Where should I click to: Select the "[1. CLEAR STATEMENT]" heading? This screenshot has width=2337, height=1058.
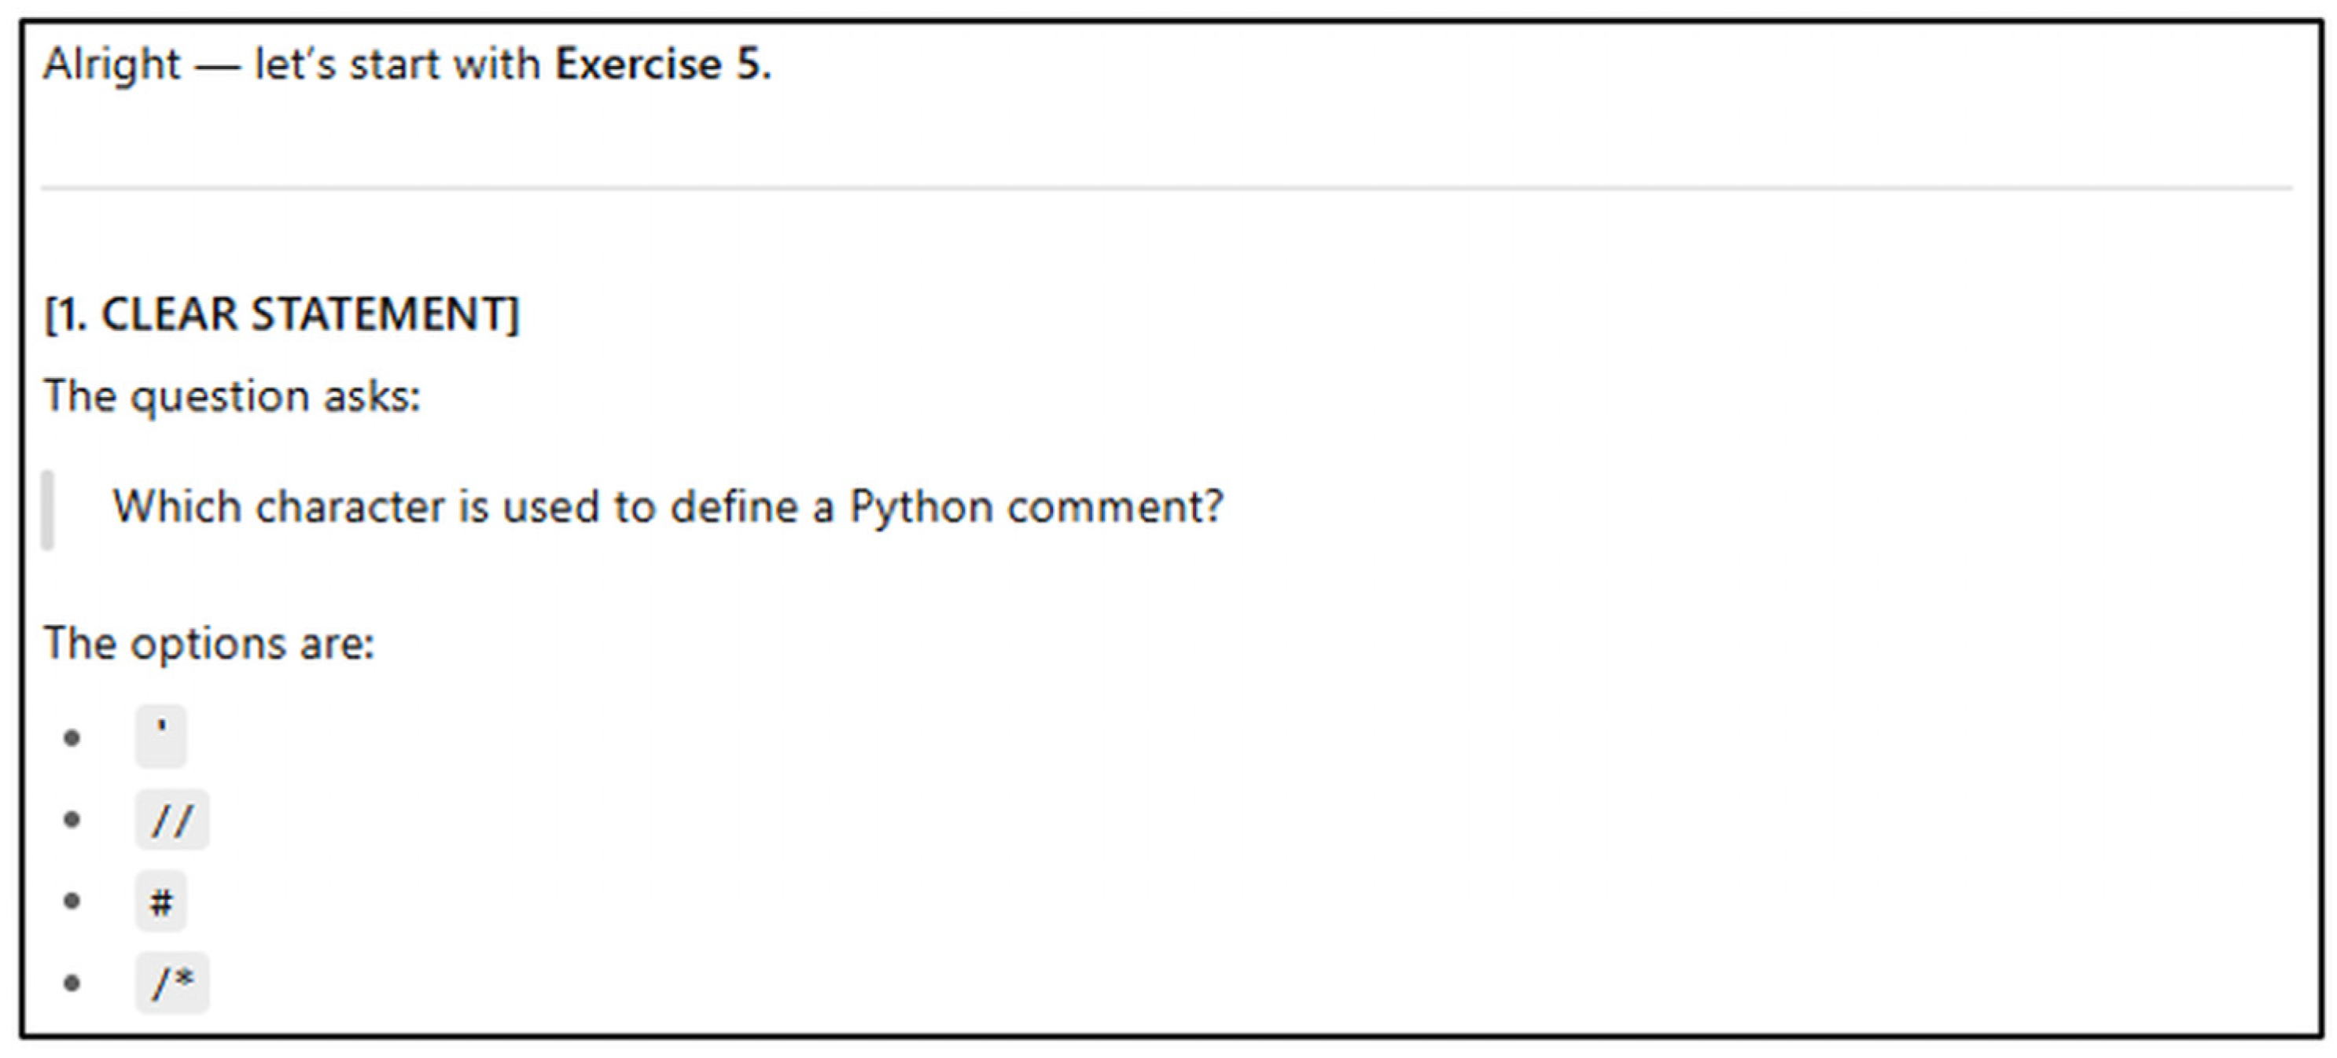282,314
